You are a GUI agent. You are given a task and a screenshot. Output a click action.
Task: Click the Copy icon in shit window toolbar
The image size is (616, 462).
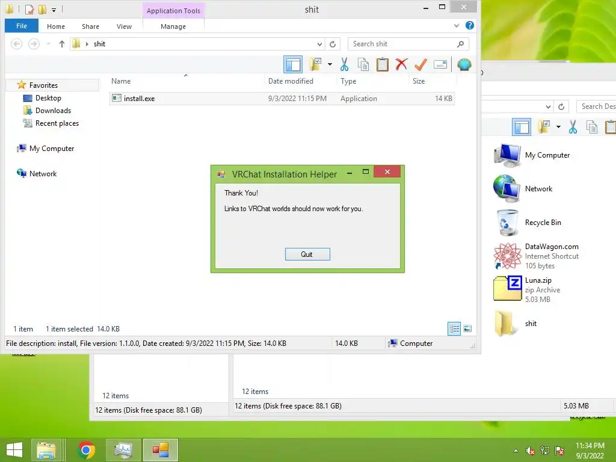click(x=363, y=64)
